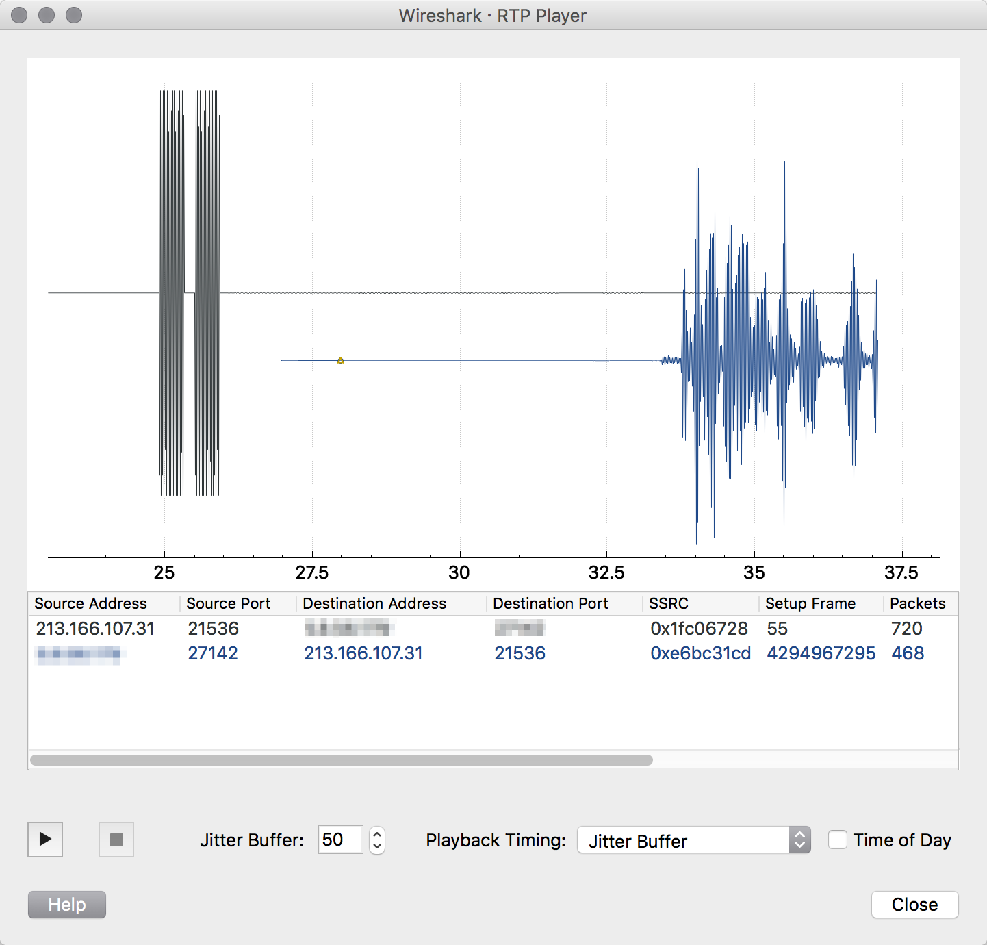Sort by Setup Frame column header

tap(821, 604)
